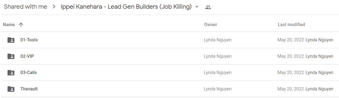Click the 02-VIP shared folder icon

[x=11, y=56]
